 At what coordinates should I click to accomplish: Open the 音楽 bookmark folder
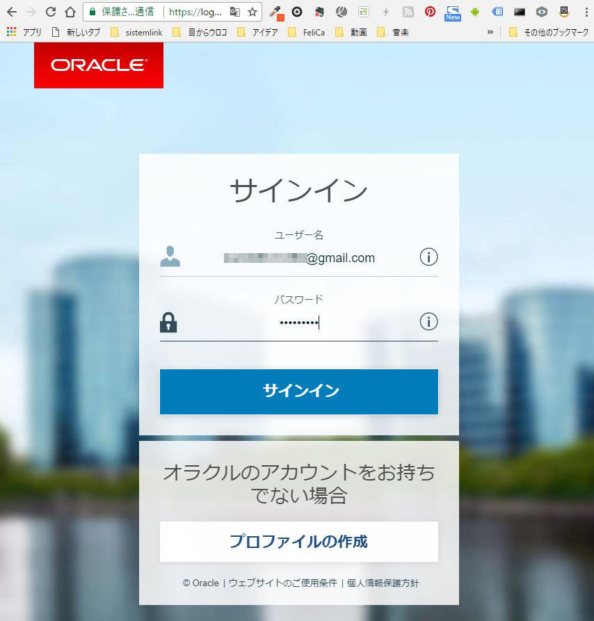tap(393, 32)
